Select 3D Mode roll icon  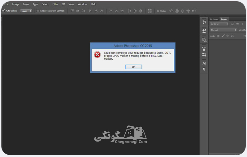[177, 11]
